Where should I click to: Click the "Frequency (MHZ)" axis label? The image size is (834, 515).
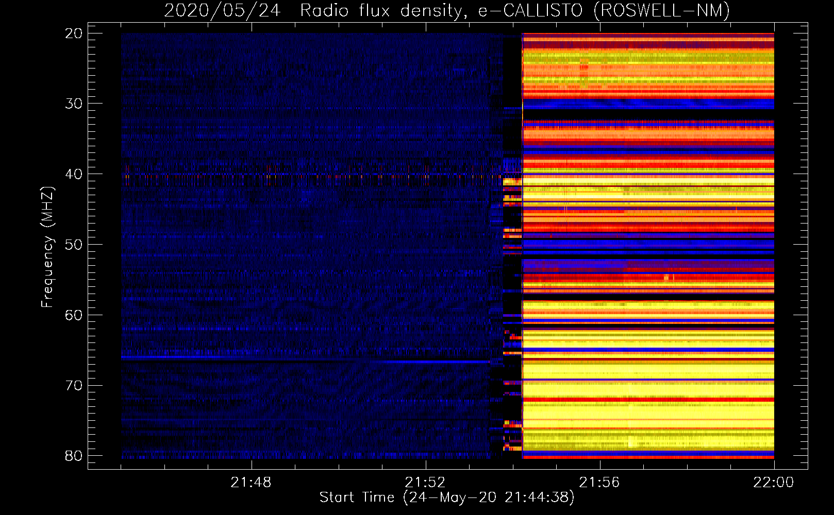coord(47,247)
